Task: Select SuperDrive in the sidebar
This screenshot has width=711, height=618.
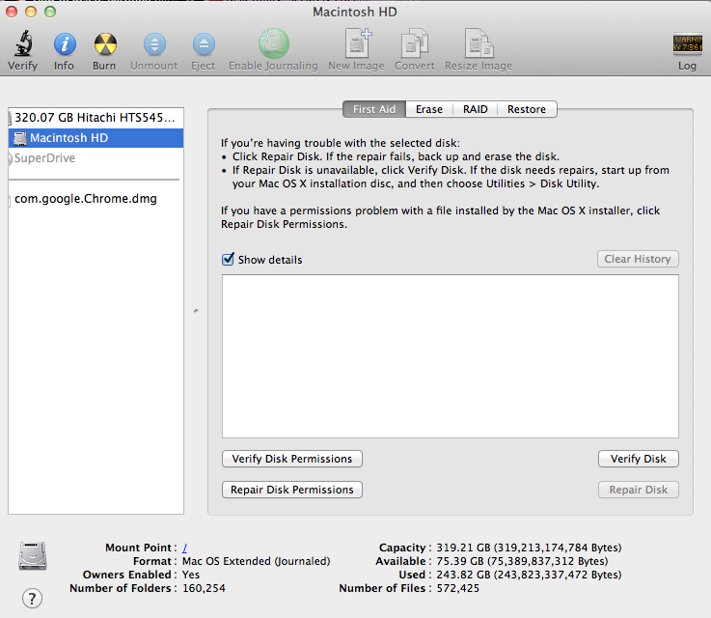Action: (96, 158)
